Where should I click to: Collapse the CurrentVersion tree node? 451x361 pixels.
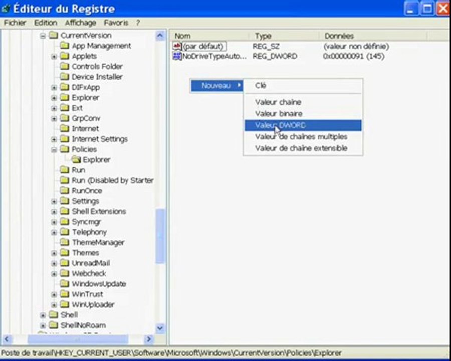coord(43,36)
